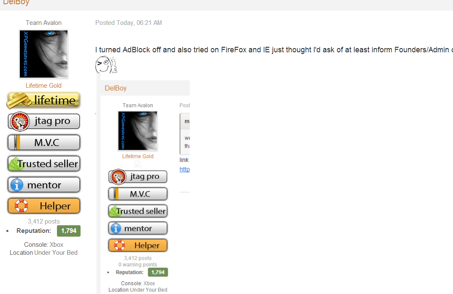The width and height of the screenshot is (453, 294).
Task: Open the DelBoy username at page top
Action: coord(16,2)
